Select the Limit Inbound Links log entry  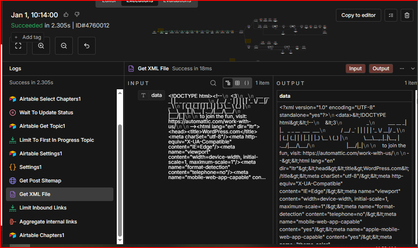60,208
